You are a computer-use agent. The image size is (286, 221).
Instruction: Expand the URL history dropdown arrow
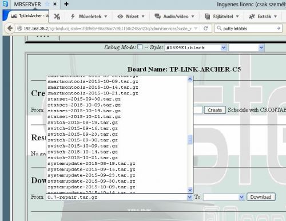pos(196,29)
